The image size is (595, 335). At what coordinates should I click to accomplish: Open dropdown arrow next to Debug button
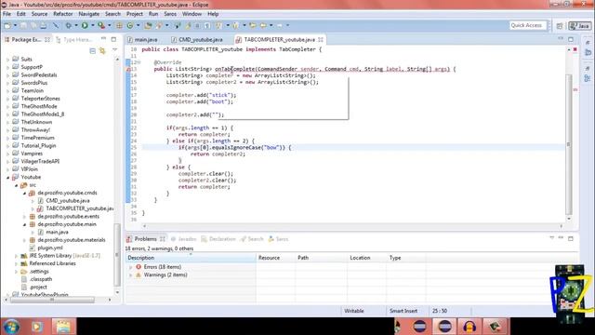coord(76,25)
